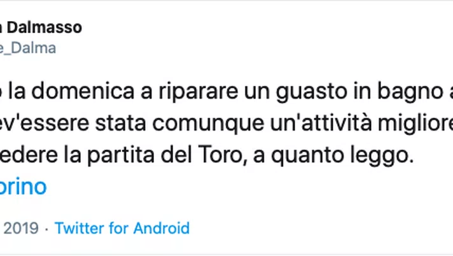Click the word domenica in tweet

click(83, 91)
